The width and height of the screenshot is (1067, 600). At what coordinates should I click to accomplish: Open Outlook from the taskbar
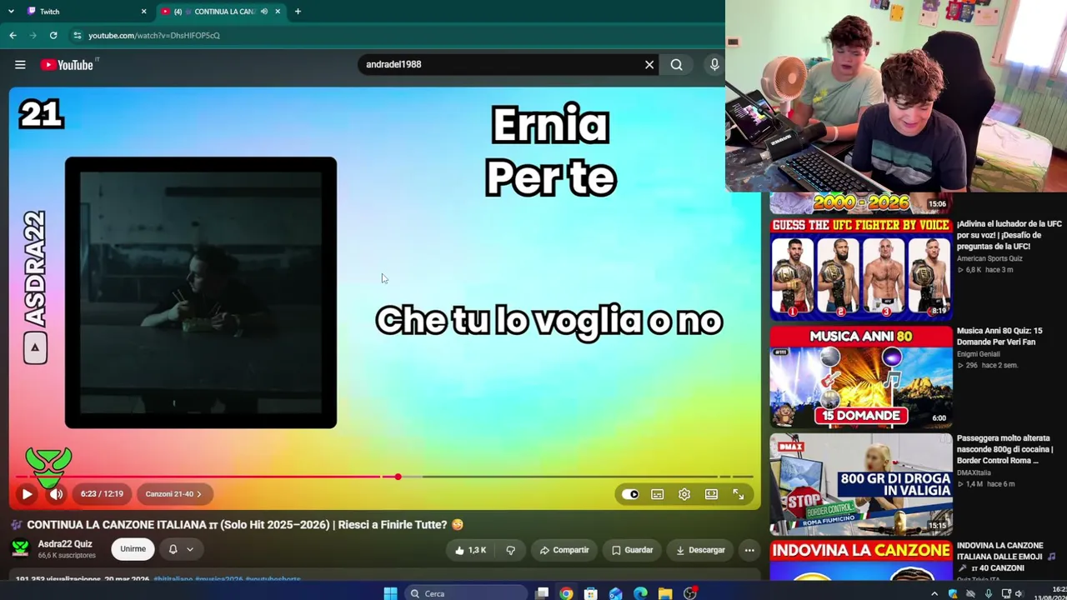click(x=616, y=593)
